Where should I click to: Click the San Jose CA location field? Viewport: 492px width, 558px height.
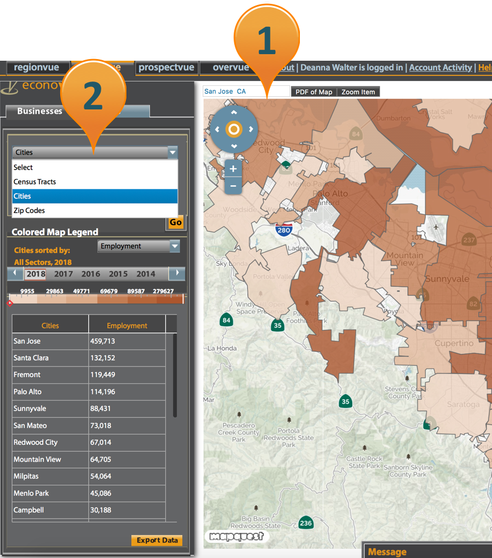click(x=246, y=91)
